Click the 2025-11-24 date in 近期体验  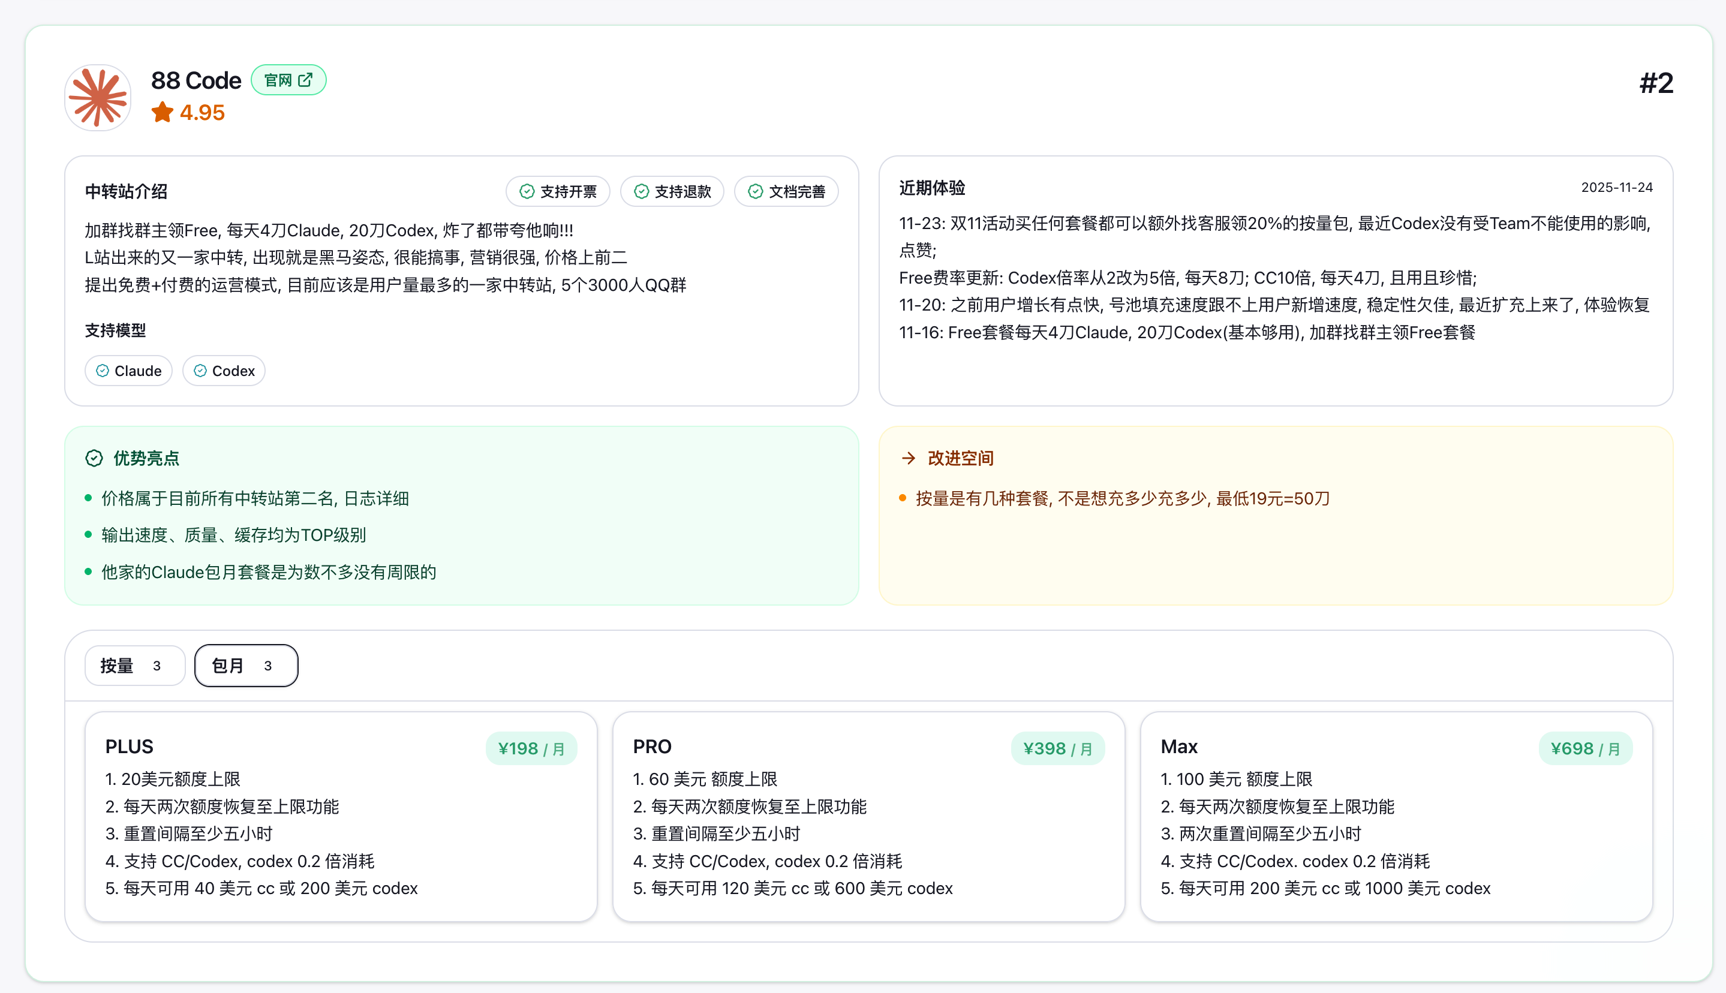click(1616, 188)
